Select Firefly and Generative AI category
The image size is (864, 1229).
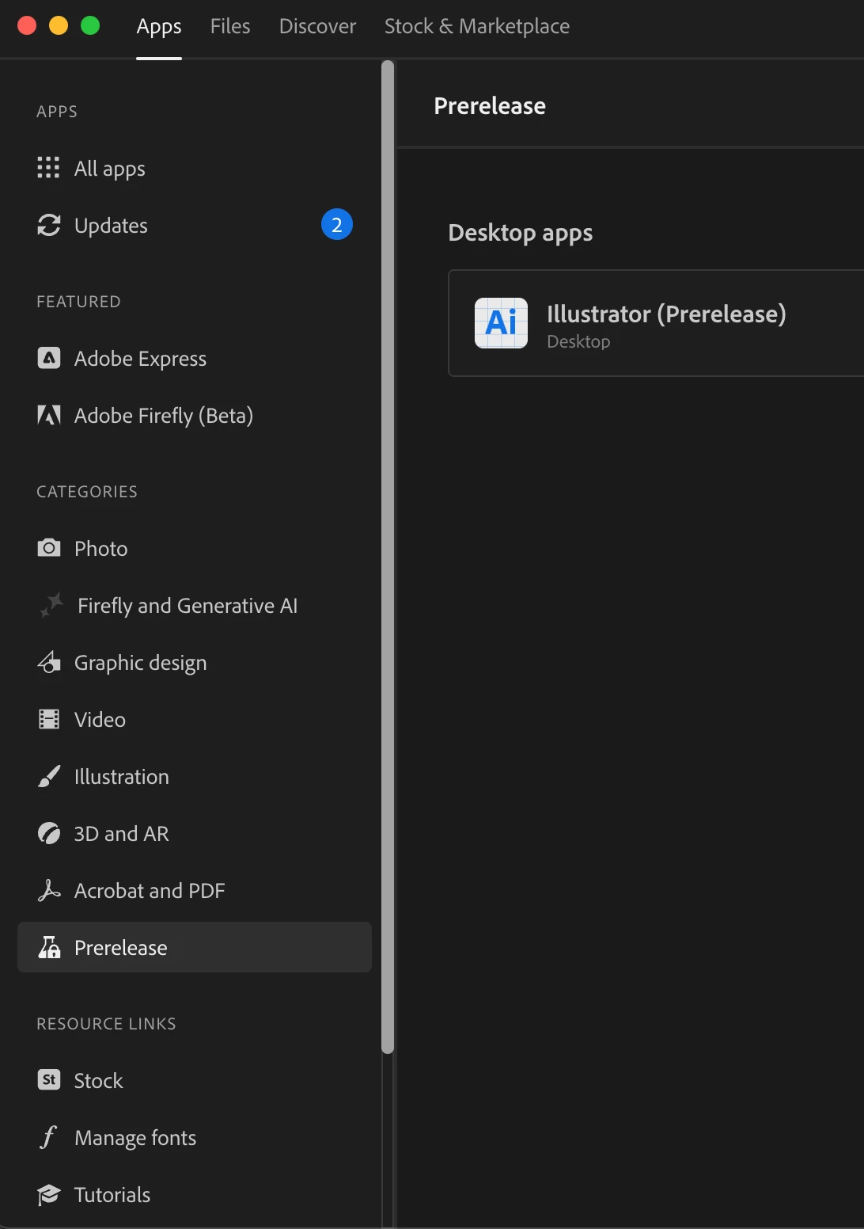(x=195, y=606)
